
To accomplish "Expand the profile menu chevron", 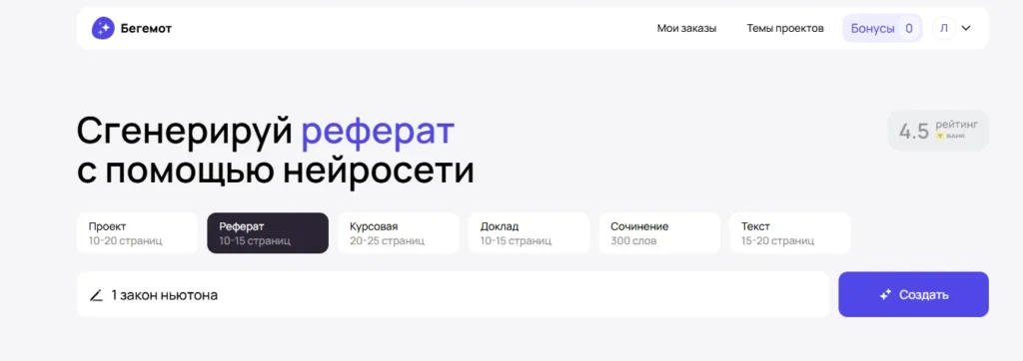I will [x=967, y=28].
